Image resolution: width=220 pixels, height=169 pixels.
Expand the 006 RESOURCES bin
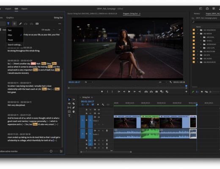198,62
